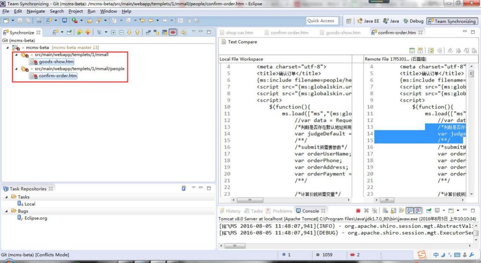Switch to the History tab
This screenshot has width=481, height=263.
click(230, 211)
